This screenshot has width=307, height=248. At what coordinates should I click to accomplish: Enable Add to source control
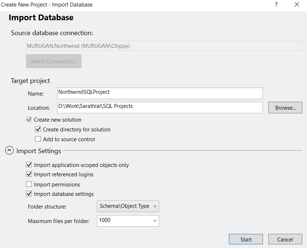[x=38, y=139]
